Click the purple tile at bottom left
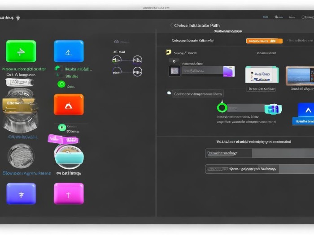314x235 pixels. click(x=21, y=193)
